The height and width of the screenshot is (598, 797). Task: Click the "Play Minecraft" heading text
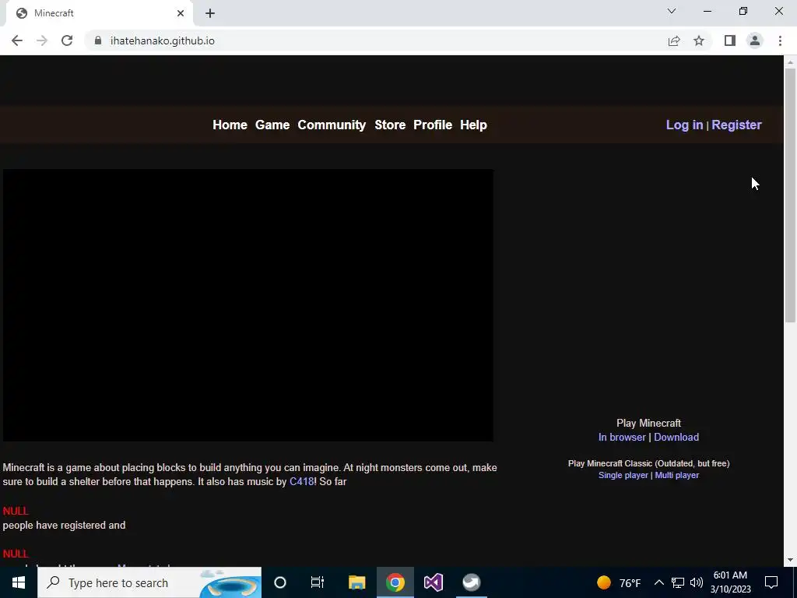[648, 423]
